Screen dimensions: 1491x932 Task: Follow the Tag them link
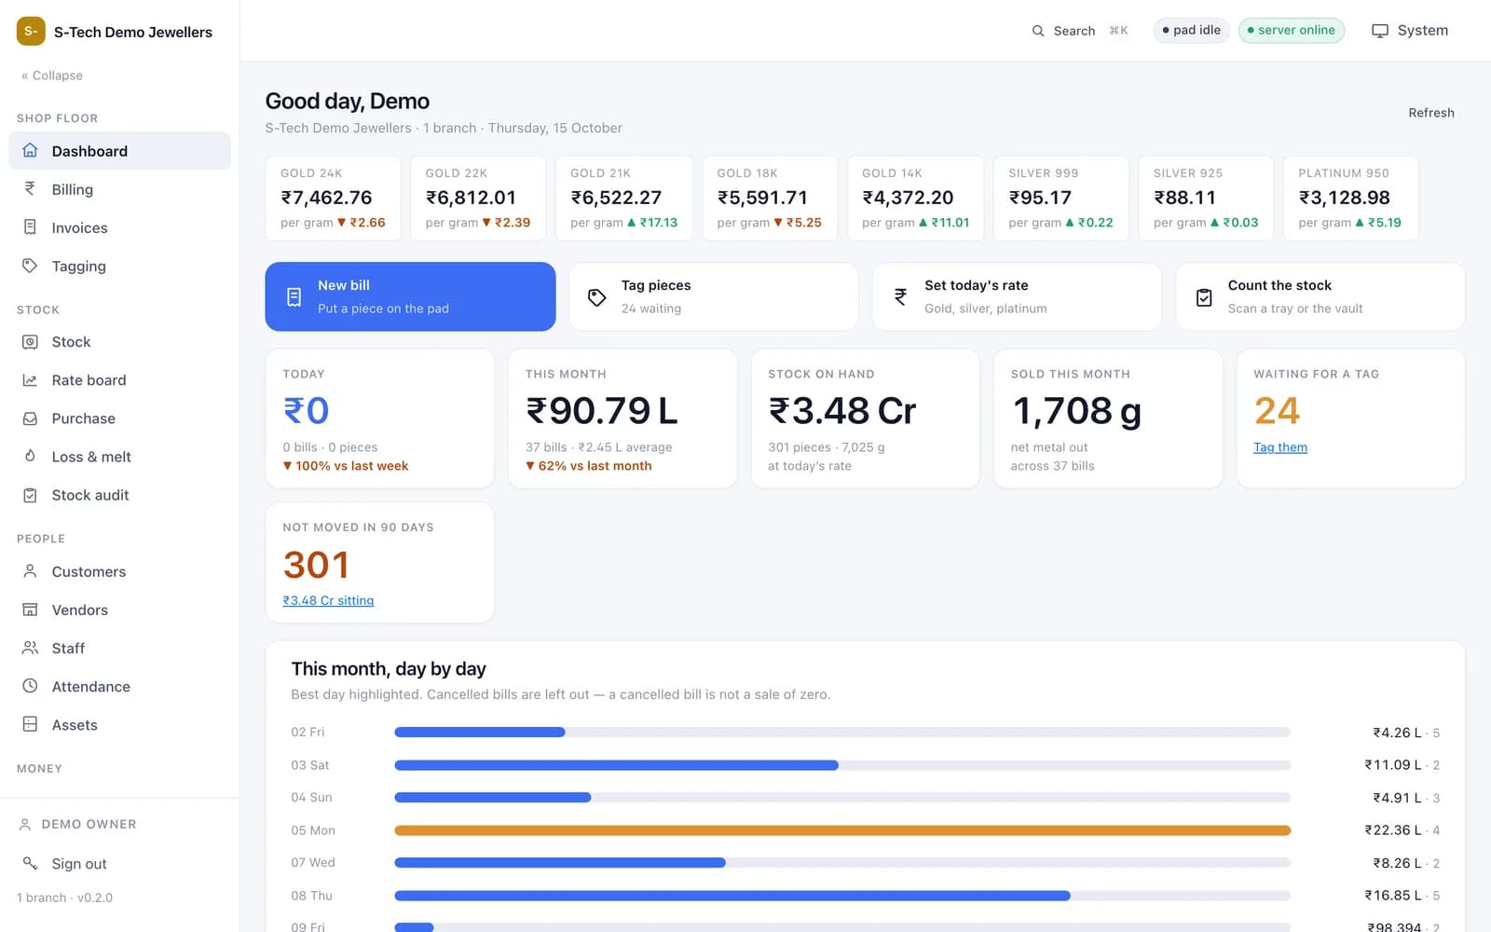[1279, 447]
